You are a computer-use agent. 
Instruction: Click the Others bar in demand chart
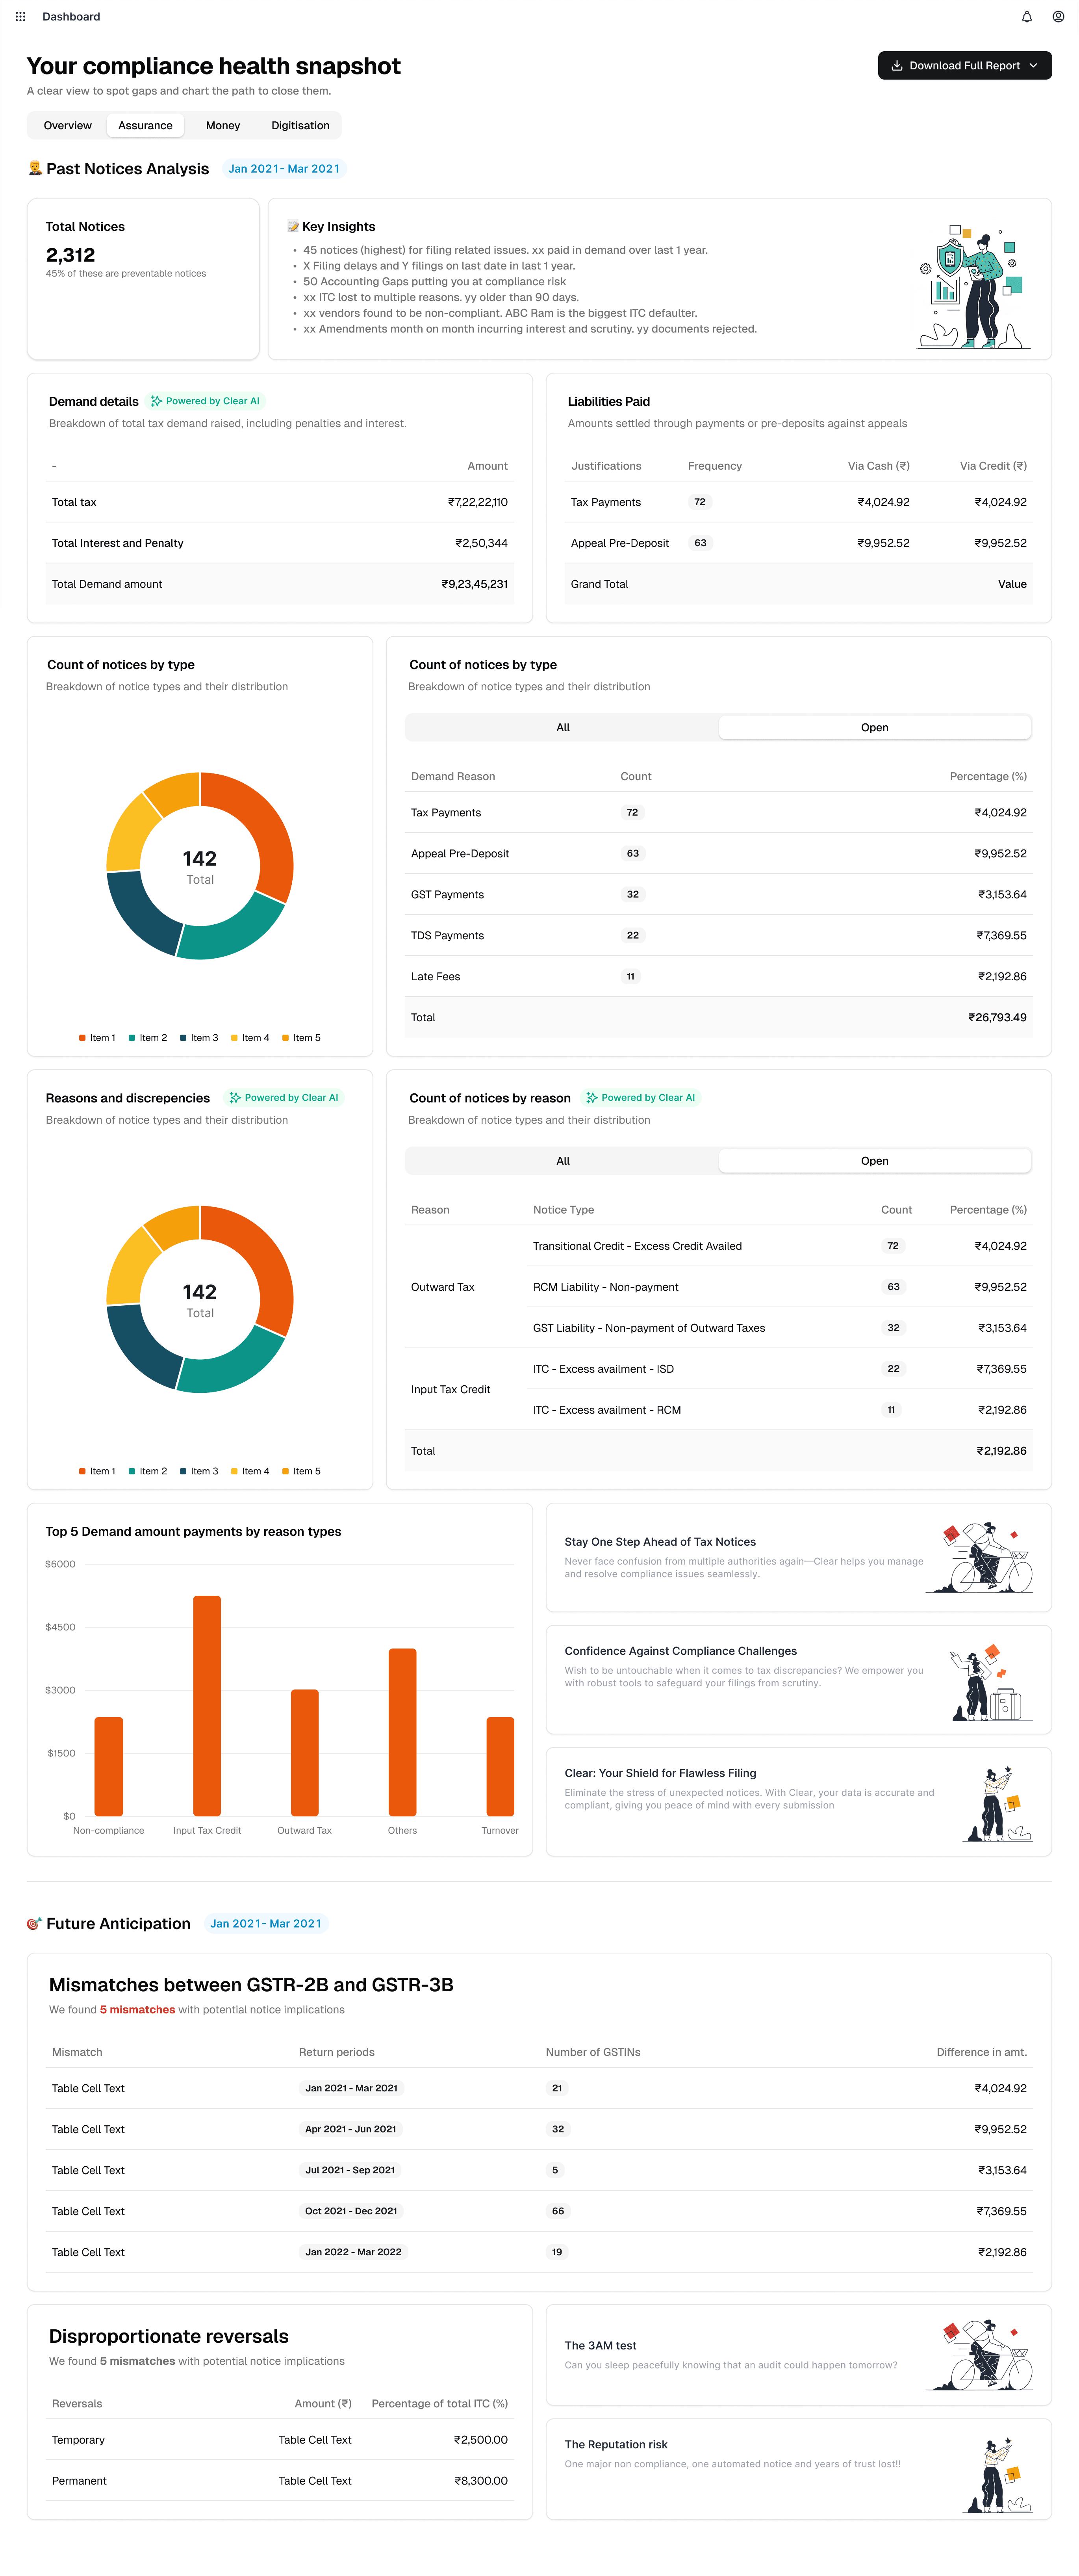point(402,1732)
